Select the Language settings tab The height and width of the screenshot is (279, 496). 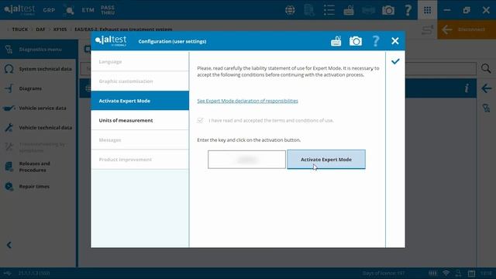pos(139,62)
